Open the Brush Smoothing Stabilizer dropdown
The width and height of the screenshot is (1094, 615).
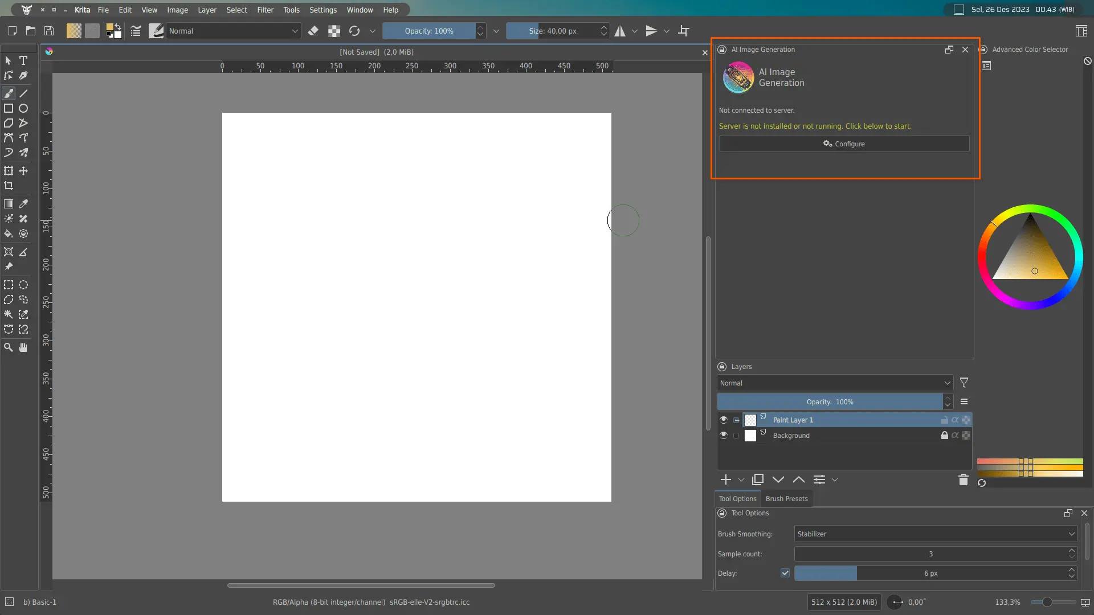[x=936, y=534]
